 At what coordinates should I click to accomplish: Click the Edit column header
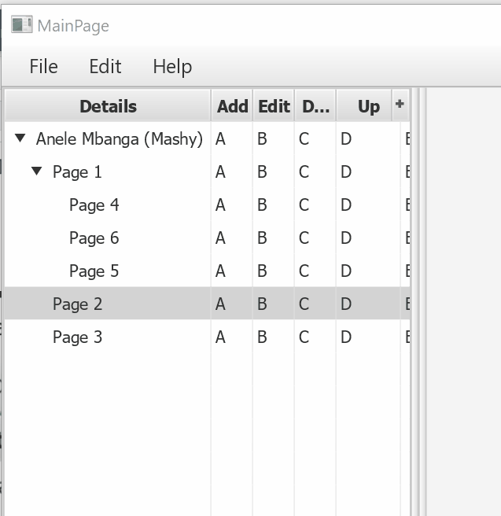tap(274, 106)
